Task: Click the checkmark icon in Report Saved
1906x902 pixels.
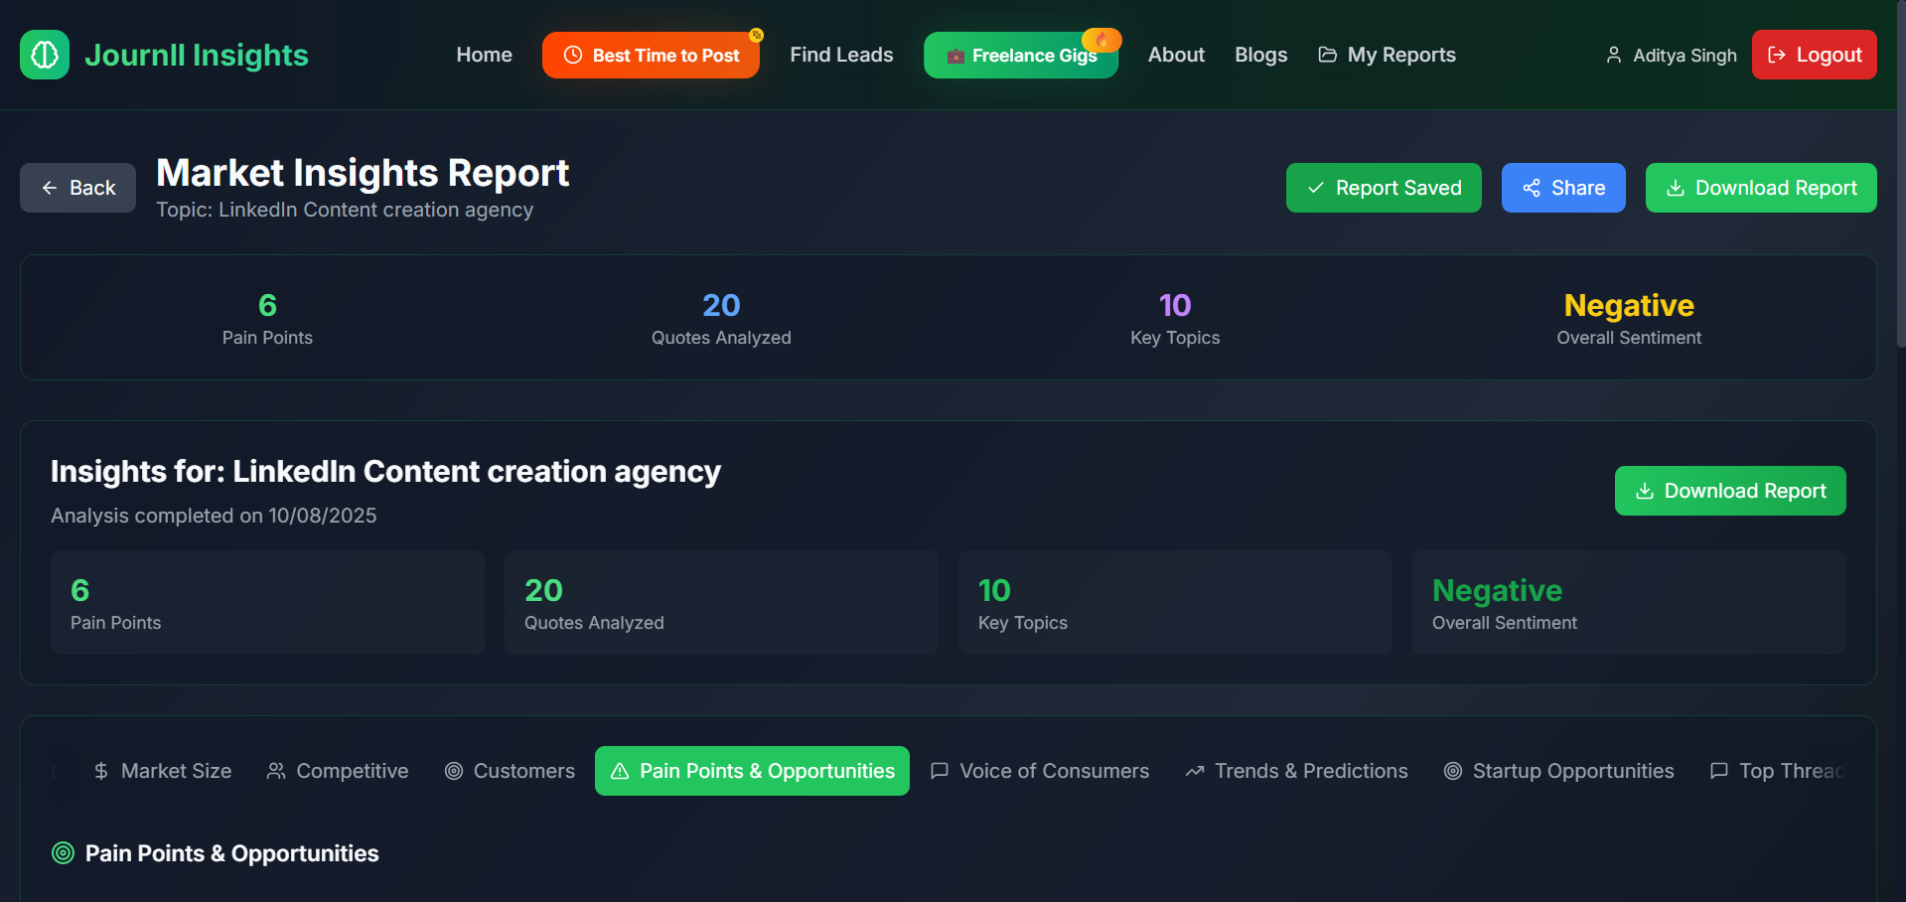Action: point(1316,188)
